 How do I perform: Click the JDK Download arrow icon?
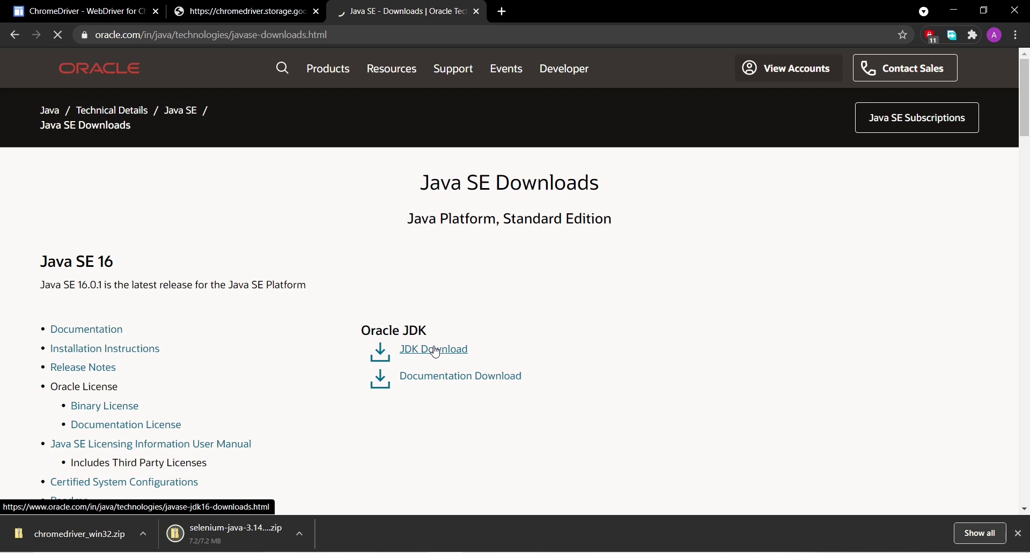point(380,353)
